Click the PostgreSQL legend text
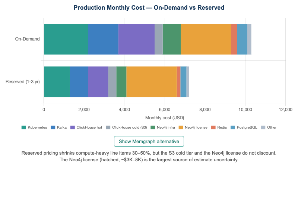The width and height of the screenshot is (298, 223). 247,127
